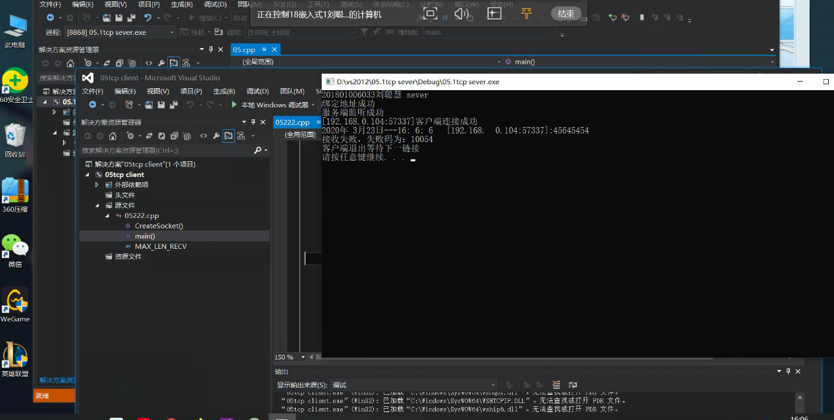834x420 pixels.
Task: Click the orange pin icon in remote control bar
Action: coord(526,13)
